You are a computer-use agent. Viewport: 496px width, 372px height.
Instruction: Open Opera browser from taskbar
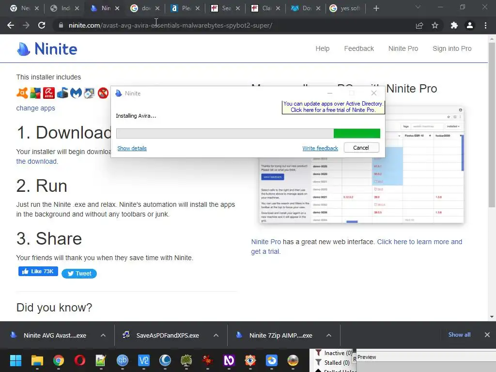point(80,360)
